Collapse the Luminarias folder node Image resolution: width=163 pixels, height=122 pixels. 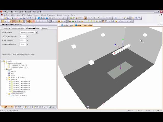tap(7, 80)
